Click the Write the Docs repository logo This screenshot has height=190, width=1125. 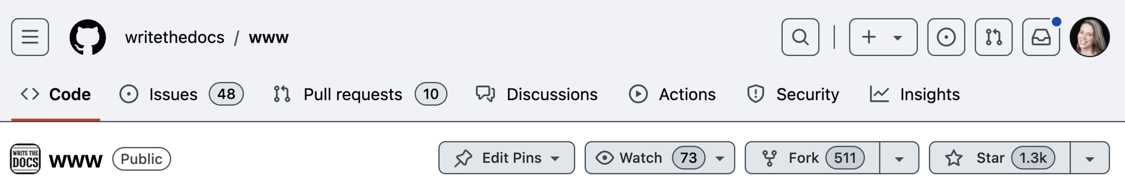pyautogui.click(x=25, y=159)
